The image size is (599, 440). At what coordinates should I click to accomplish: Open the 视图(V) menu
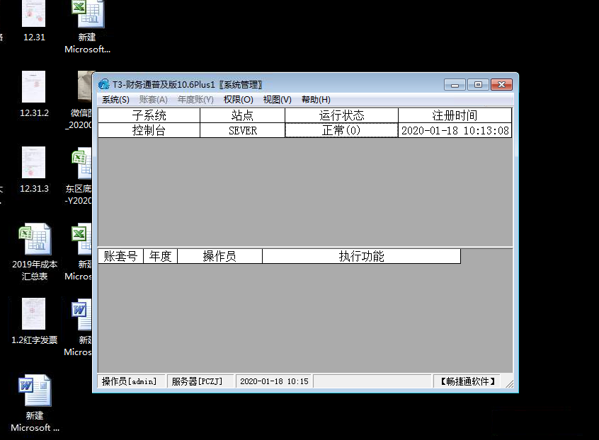coord(278,100)
